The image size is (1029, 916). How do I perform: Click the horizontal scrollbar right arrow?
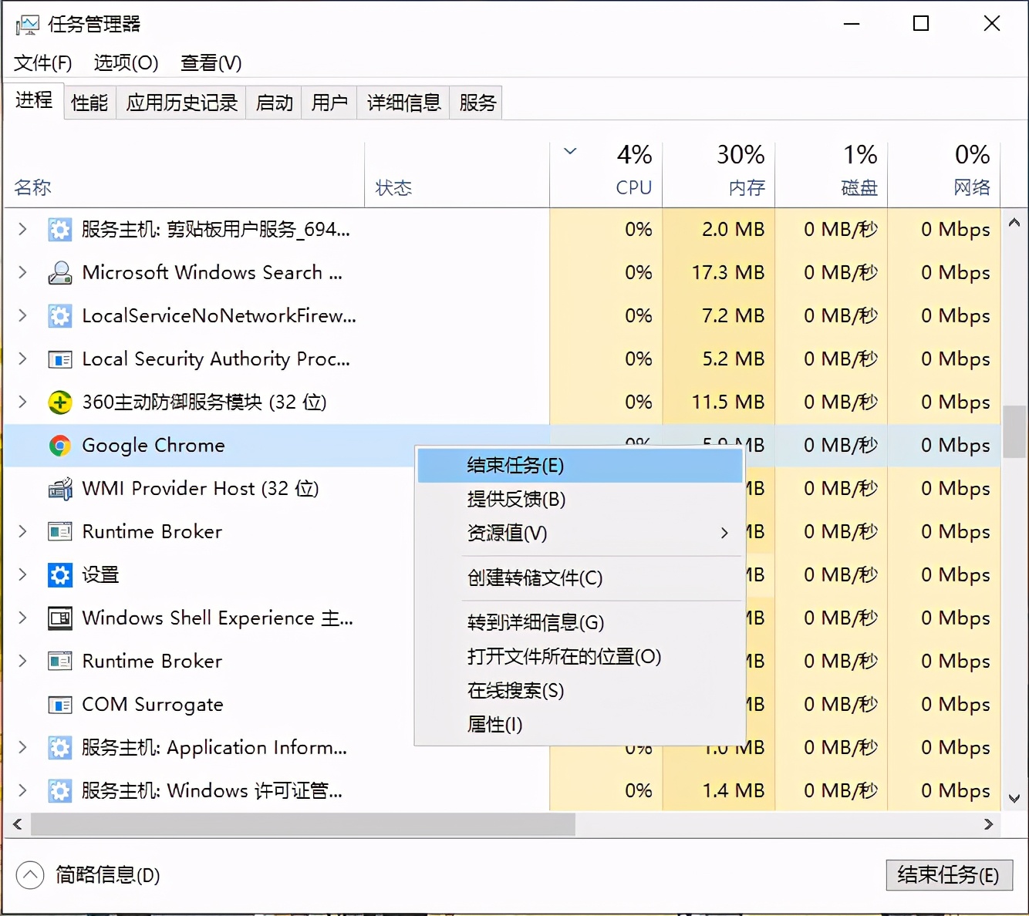989,824
